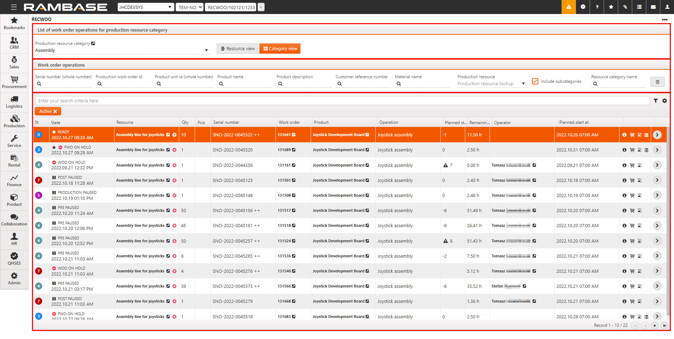Screen dimensions: 674x339
Task: Switch to Resource view
Action: coord(237,49)
